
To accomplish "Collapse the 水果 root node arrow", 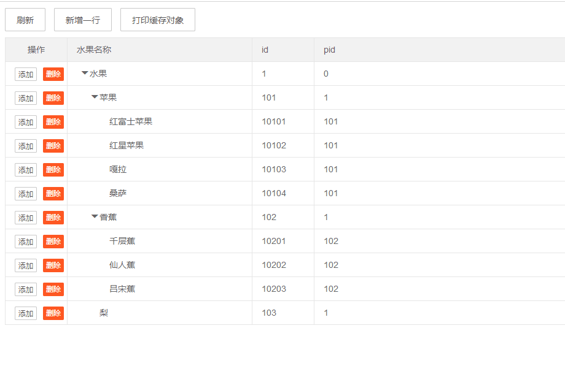I will tap(85, 74).
